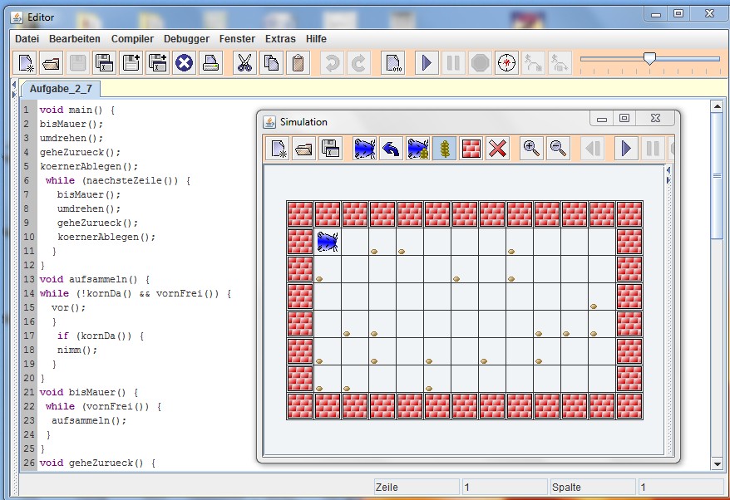The height and width of the screenshot is (500, 730).
Task: Open the Compiler menu
Action: (x=132, y=39)
